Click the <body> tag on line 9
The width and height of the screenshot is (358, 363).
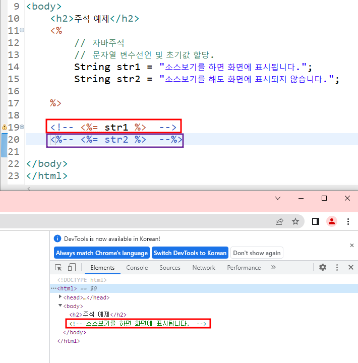44,7
